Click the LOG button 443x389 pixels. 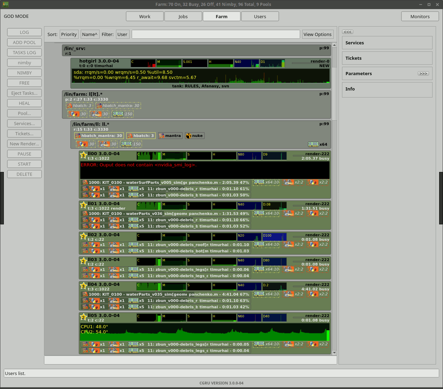coord(24,32)
